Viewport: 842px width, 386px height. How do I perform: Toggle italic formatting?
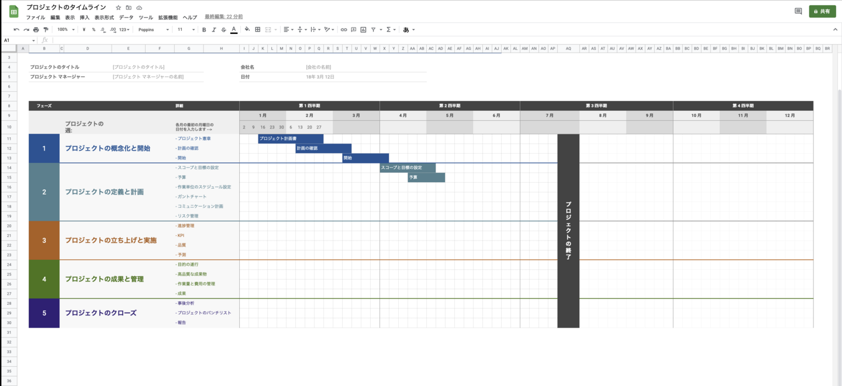point(213,29)
